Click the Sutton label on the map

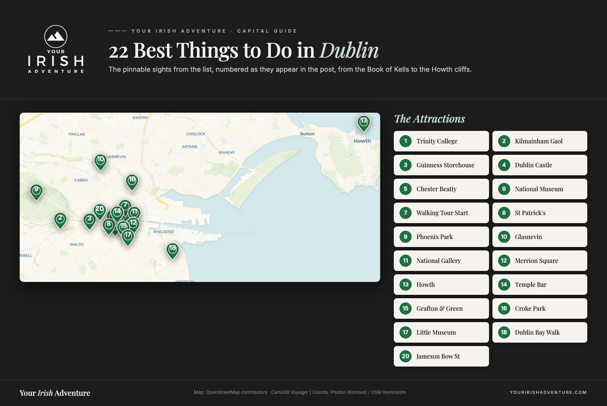click(x=307, y=134)
